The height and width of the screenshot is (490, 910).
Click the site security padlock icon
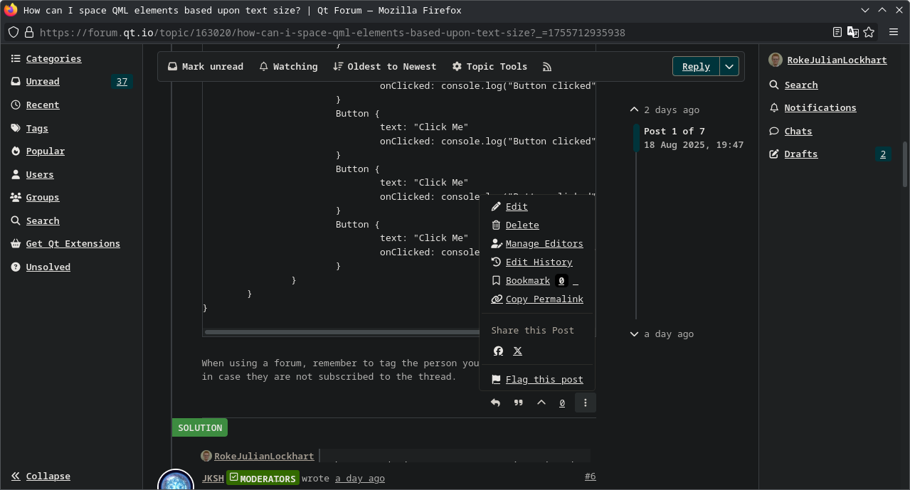click(29, 32)
